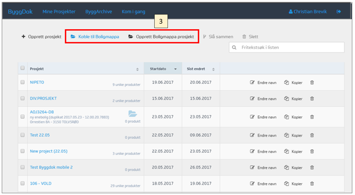Screen dimensions: 355x195
Task: Select the Test Byggdok mobile 2 checkbox
Action: pos(22,167)
